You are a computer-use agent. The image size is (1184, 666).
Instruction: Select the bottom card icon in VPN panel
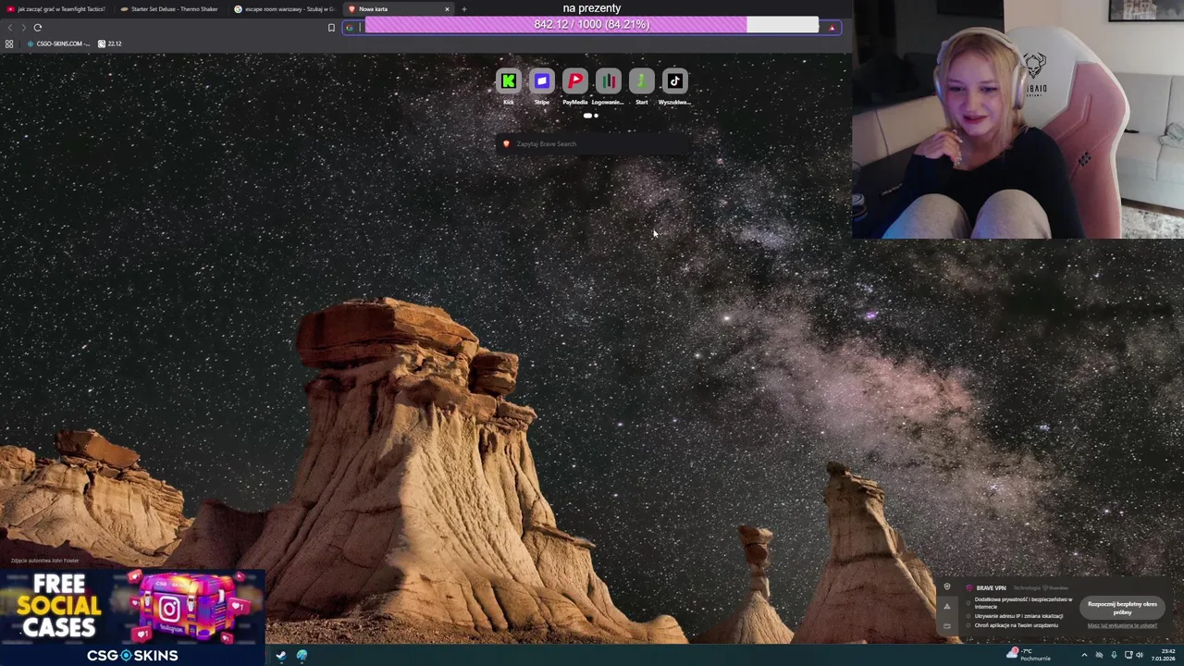pos(946,626)
